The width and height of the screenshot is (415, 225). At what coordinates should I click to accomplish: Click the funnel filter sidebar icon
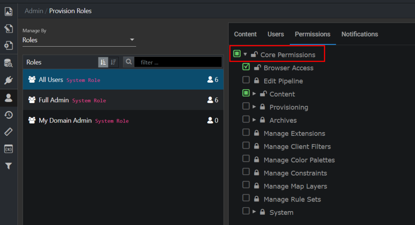[9, 166]
